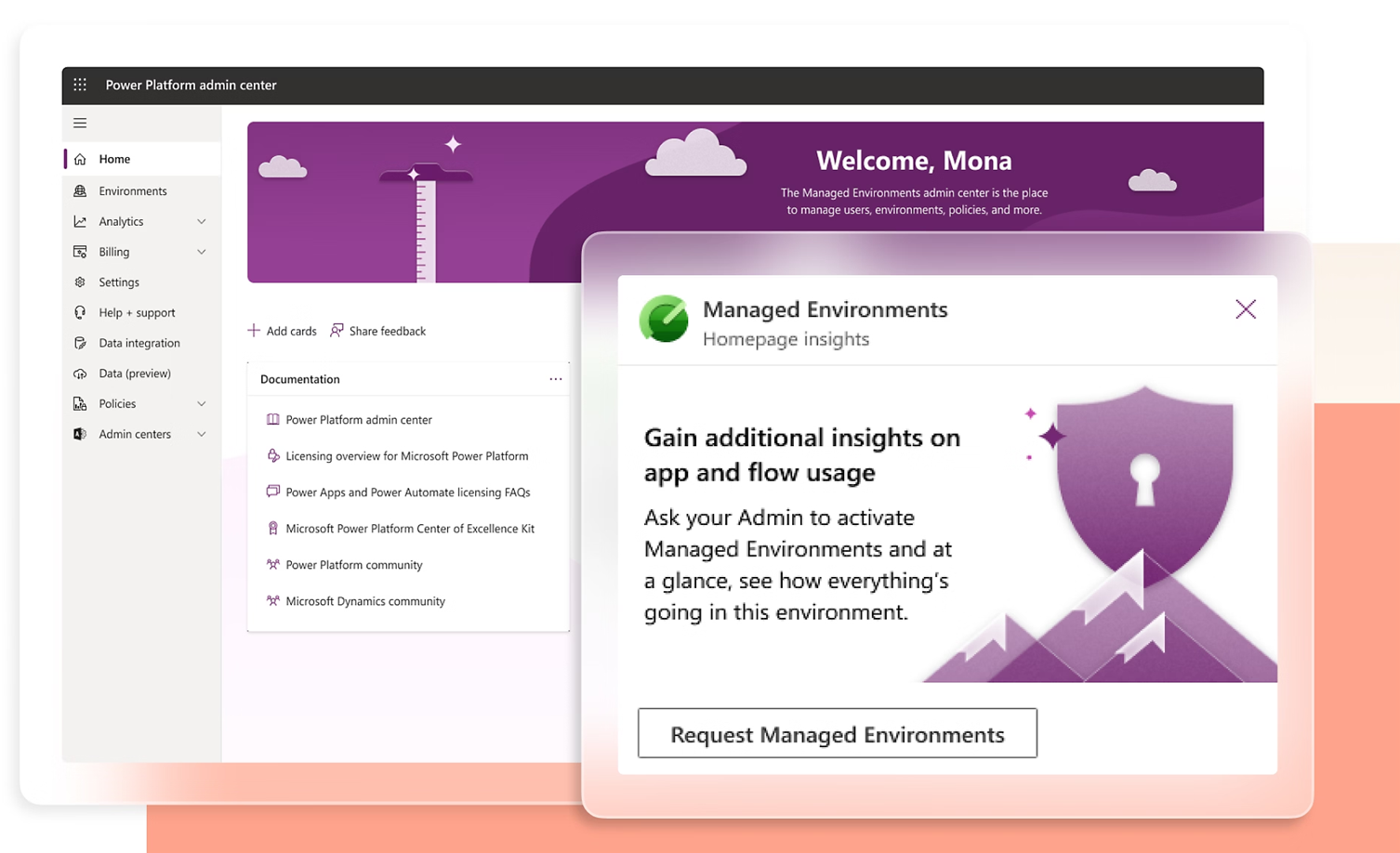Click the Center of Excellence Kit badge icon
1400x853 pixels.
272,528
